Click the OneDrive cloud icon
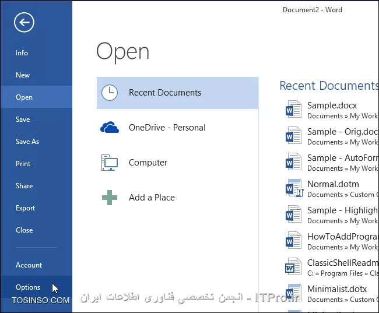Viewport: 379px width, 313px height. [x=110, y=128]
